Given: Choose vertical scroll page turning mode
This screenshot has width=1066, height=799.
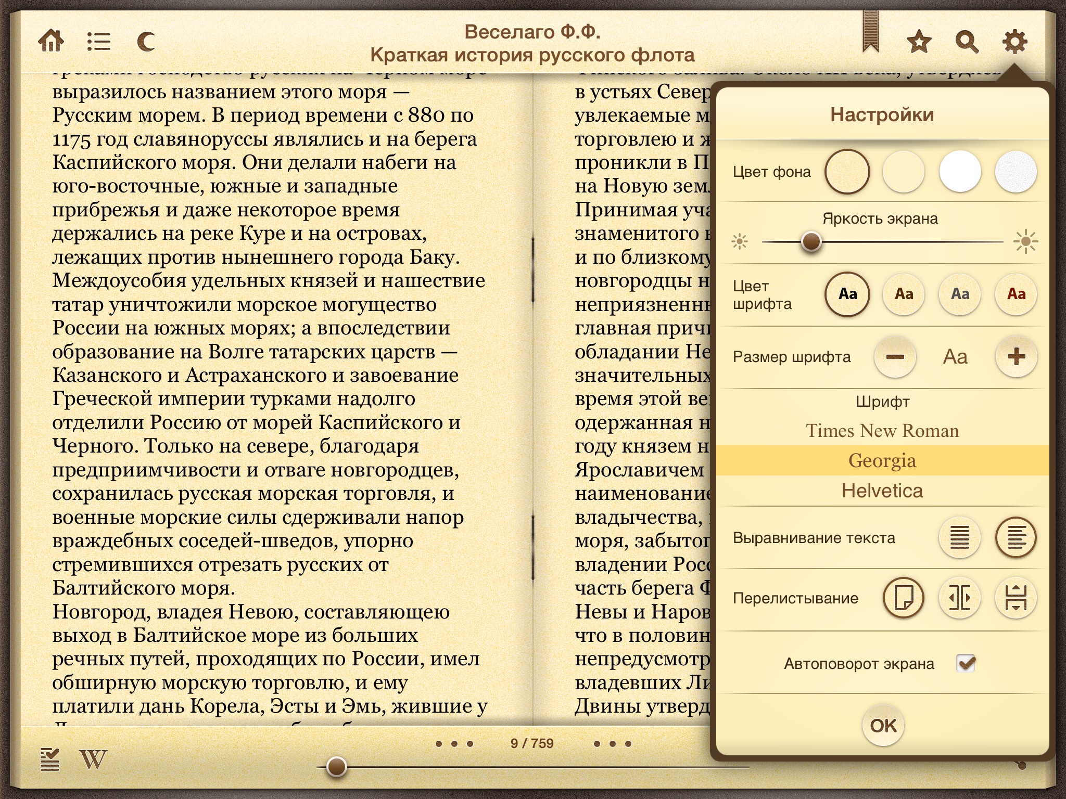Looking at the screenshot, I should click(1016, 598).
